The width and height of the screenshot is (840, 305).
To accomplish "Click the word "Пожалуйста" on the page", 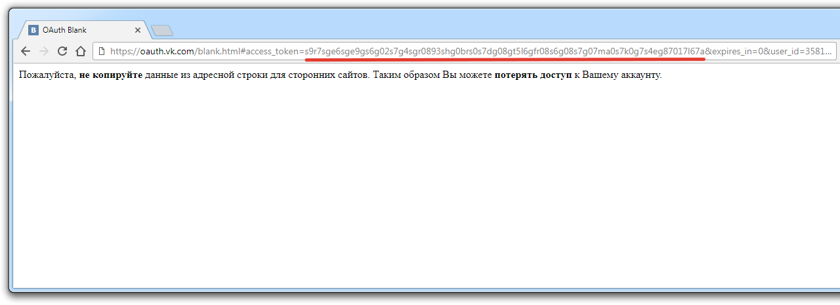I will point(47,75).
